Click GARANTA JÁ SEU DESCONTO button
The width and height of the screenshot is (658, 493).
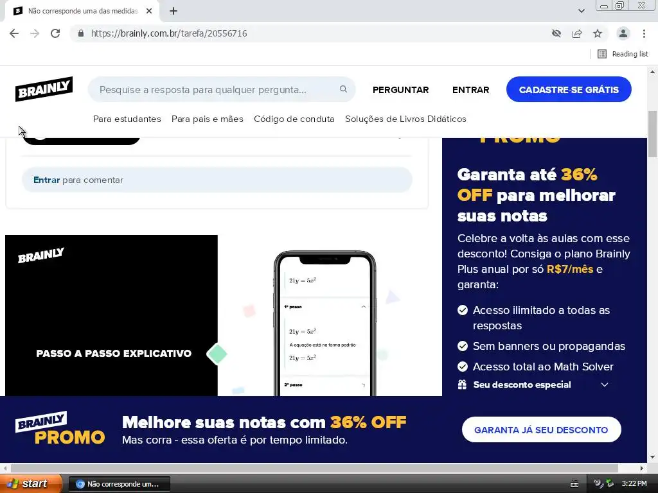[x=541, y=429]
